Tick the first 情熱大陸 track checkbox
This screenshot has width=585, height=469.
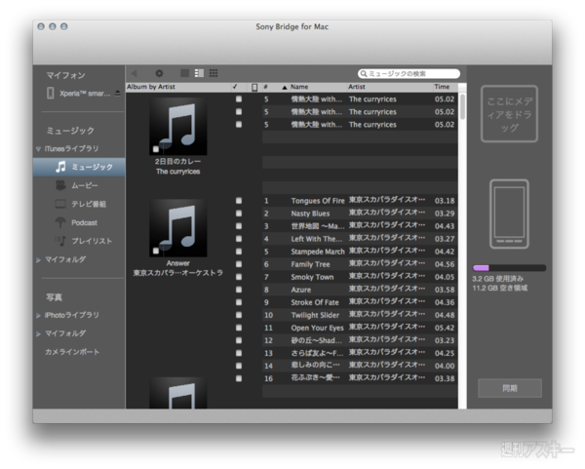(x=239, y=98)
